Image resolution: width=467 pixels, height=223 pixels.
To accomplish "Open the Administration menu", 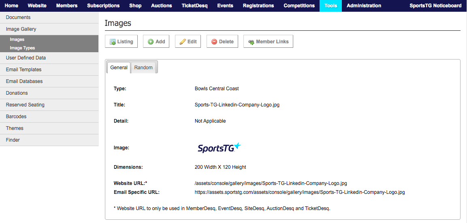I will tap(364, 6).
